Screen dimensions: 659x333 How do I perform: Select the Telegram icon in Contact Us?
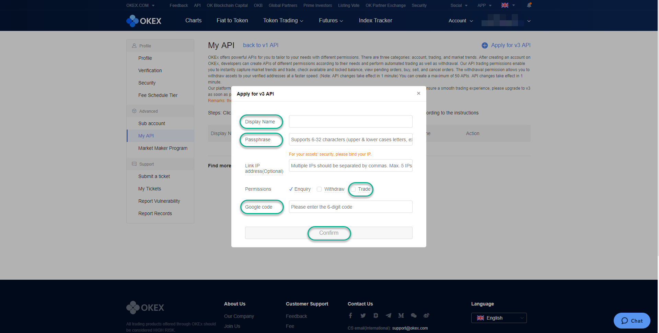[x=388, y=315]
